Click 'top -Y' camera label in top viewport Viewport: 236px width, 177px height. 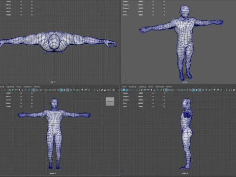[x=53, y=82]
